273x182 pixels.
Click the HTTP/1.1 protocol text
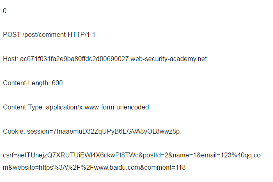81,34
